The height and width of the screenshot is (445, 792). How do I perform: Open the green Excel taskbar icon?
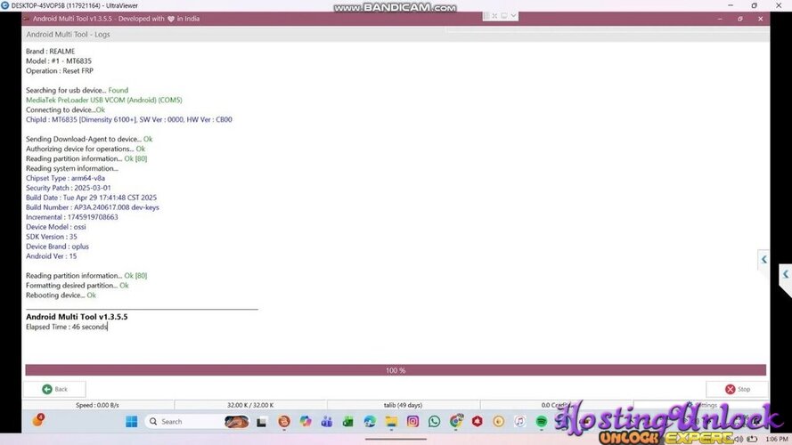click(x=348, y=421)
